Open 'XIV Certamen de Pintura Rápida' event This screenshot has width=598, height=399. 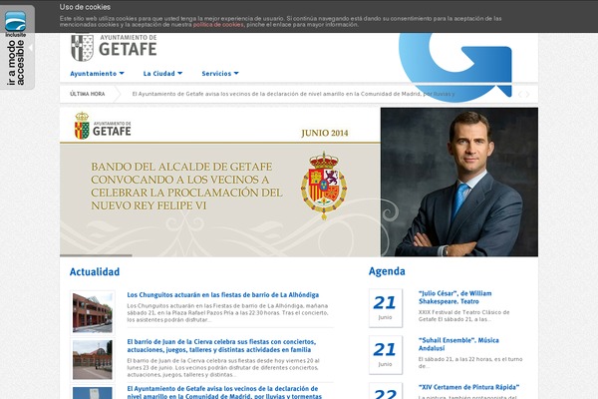pos(468,387)
